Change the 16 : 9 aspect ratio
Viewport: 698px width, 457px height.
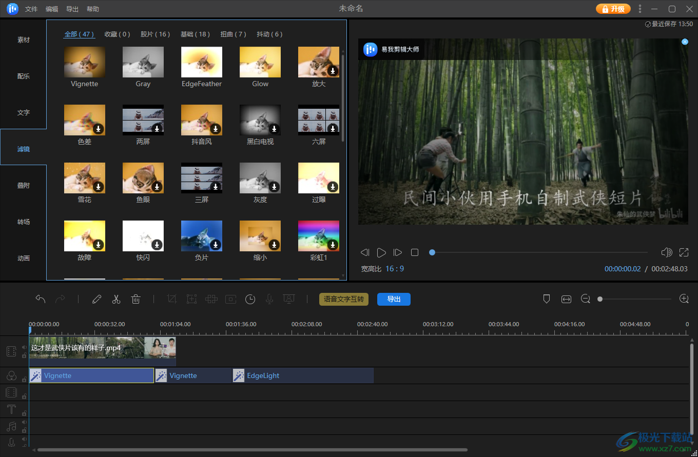pyautogui.click(x=395, y=269)
